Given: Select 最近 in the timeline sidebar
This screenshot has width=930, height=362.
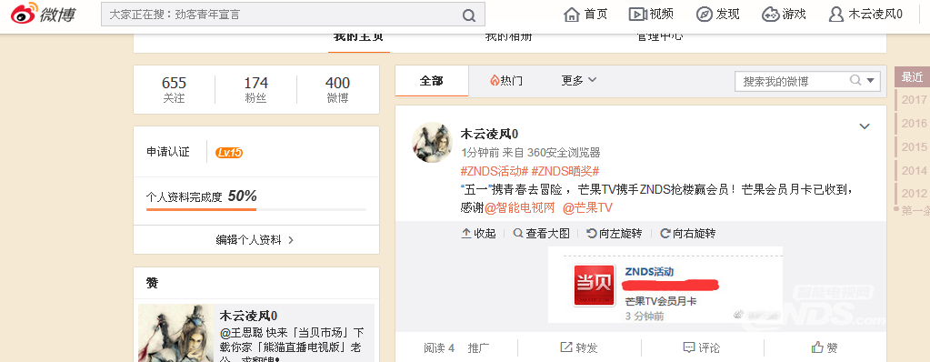Looking at the screenshot, I should (912, 77).
